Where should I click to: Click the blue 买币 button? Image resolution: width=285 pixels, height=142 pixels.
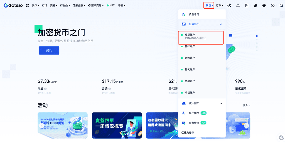[49, 50]
